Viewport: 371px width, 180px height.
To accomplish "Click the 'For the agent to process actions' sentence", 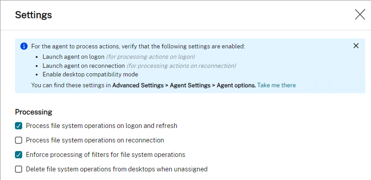I will point(138,47).
